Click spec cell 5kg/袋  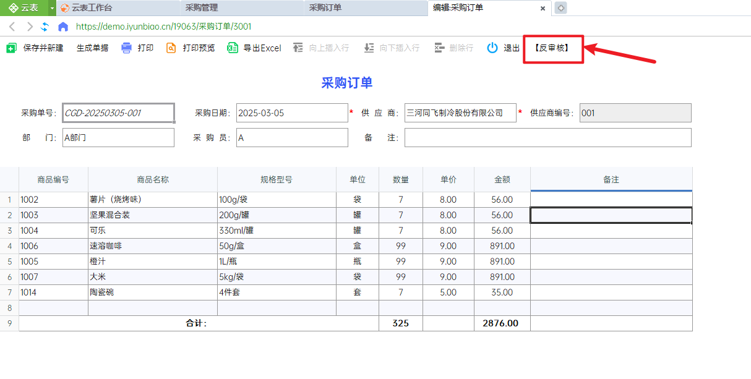point(277,277)
